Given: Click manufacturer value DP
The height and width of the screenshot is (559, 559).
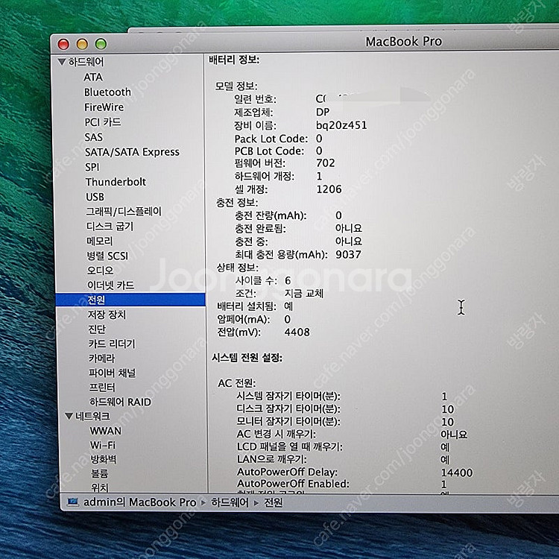Looking at the screenshot, I should (x=323, y=113).
